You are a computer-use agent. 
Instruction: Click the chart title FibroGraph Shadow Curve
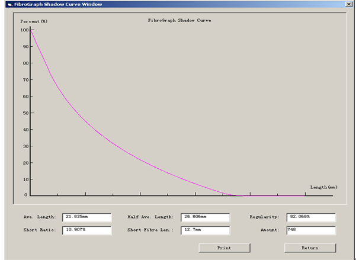click(x=179, y=20)
